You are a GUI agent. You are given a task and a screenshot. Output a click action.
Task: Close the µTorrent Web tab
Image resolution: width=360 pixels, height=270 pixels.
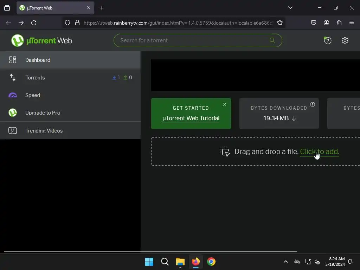pyautogui.click(x=89, y=8)
